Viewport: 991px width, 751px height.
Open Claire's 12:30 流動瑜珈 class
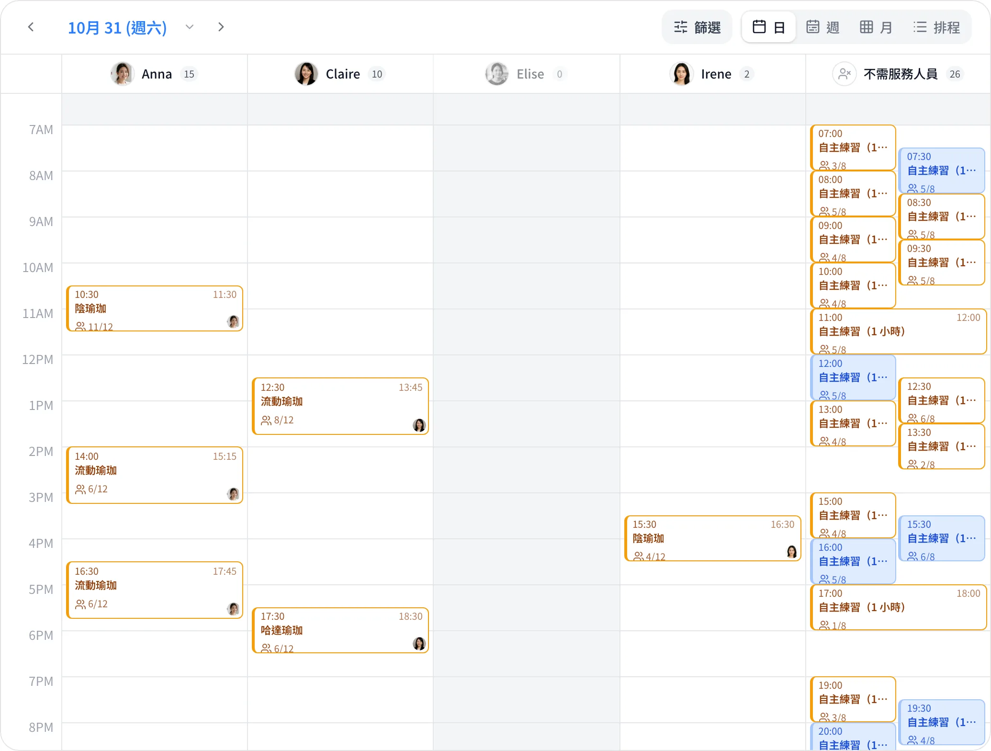[340, 406]
